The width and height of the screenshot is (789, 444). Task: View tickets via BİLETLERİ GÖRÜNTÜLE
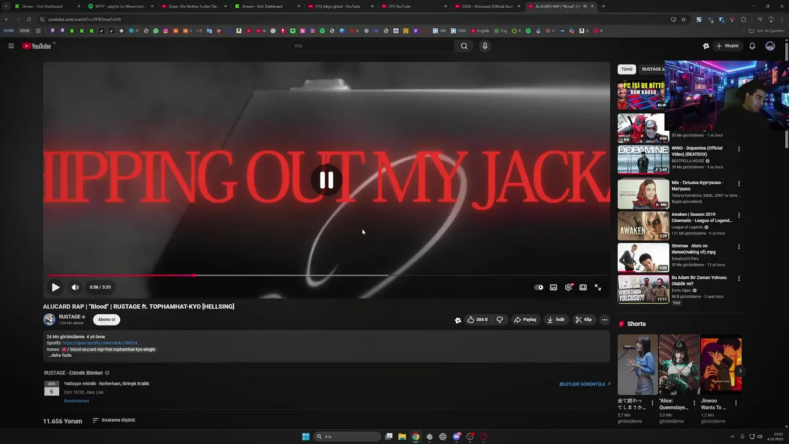585,384
